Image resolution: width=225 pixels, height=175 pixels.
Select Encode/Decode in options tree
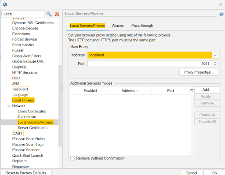coord(25,28)
